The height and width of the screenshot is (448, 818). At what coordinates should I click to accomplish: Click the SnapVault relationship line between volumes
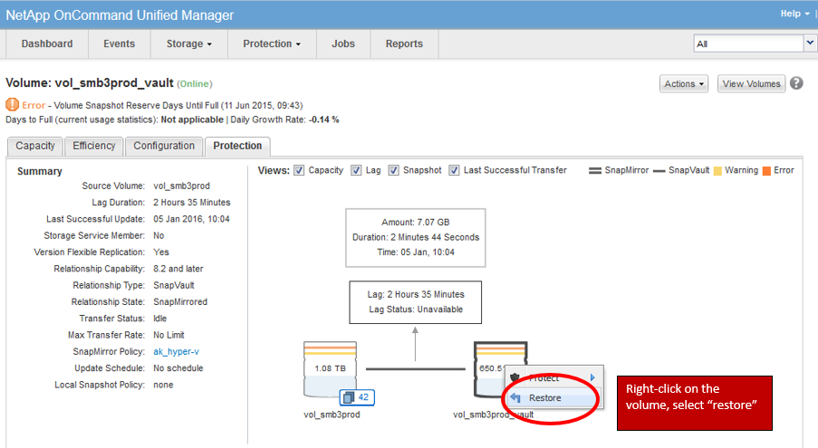[x=415, y=369]
